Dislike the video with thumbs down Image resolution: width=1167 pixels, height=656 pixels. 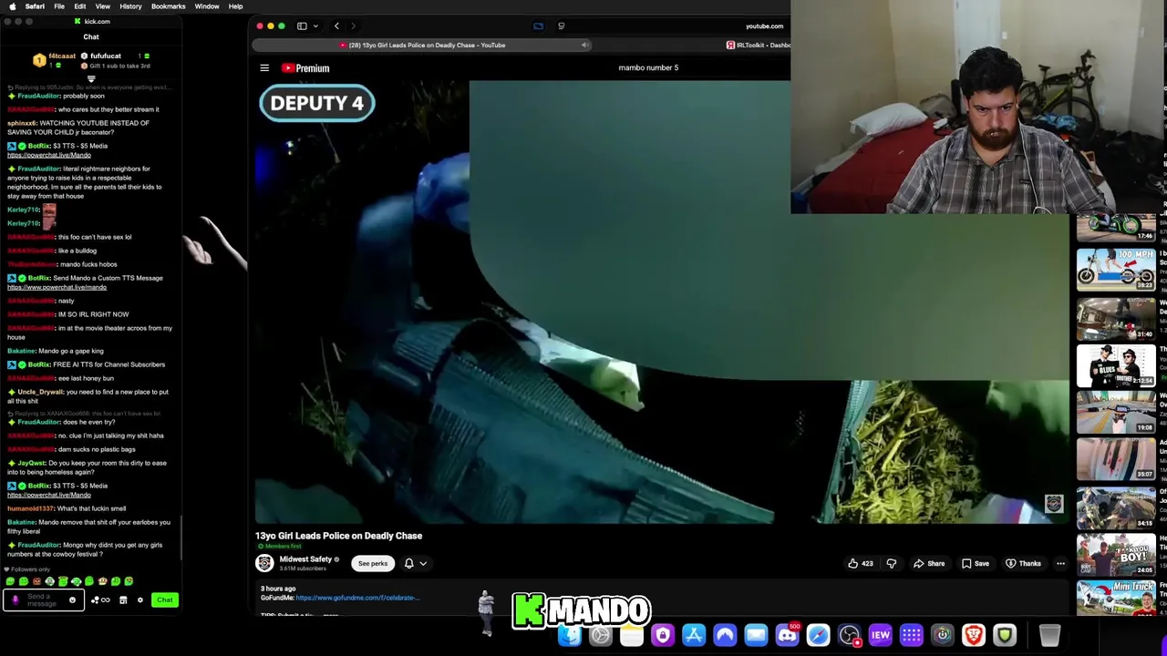coord(892,563)
